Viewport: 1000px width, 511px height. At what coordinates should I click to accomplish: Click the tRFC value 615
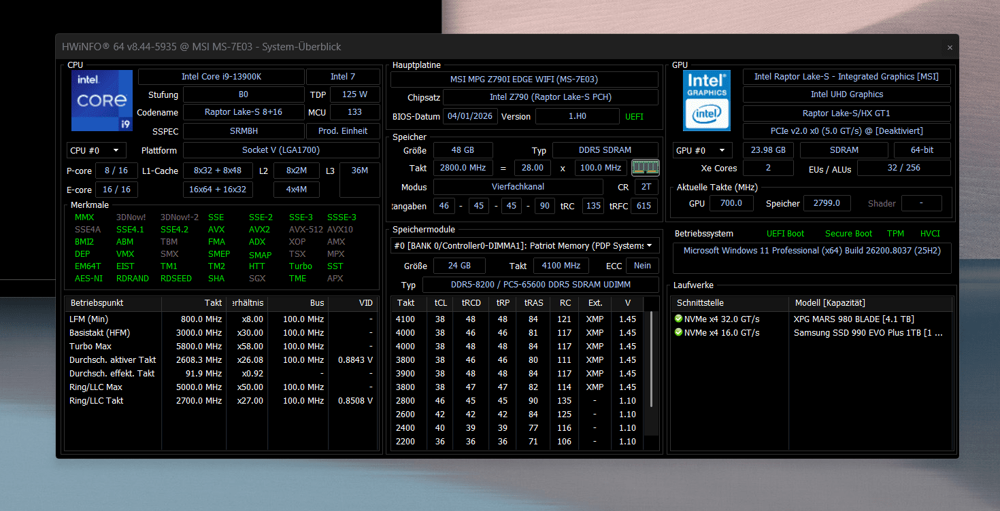(644, 206)
